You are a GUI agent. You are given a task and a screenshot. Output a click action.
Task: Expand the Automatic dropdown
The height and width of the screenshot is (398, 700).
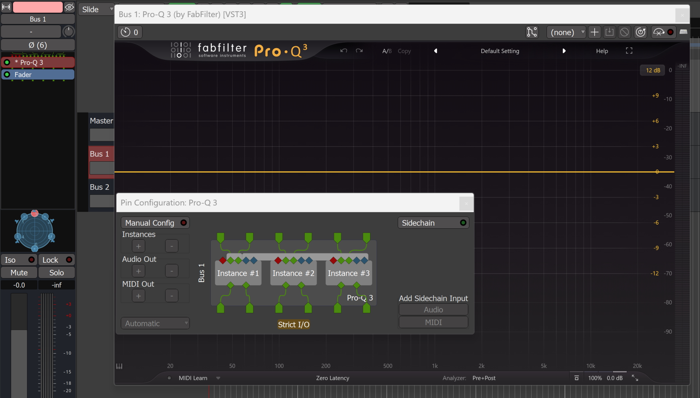click(x=155, y=323)
